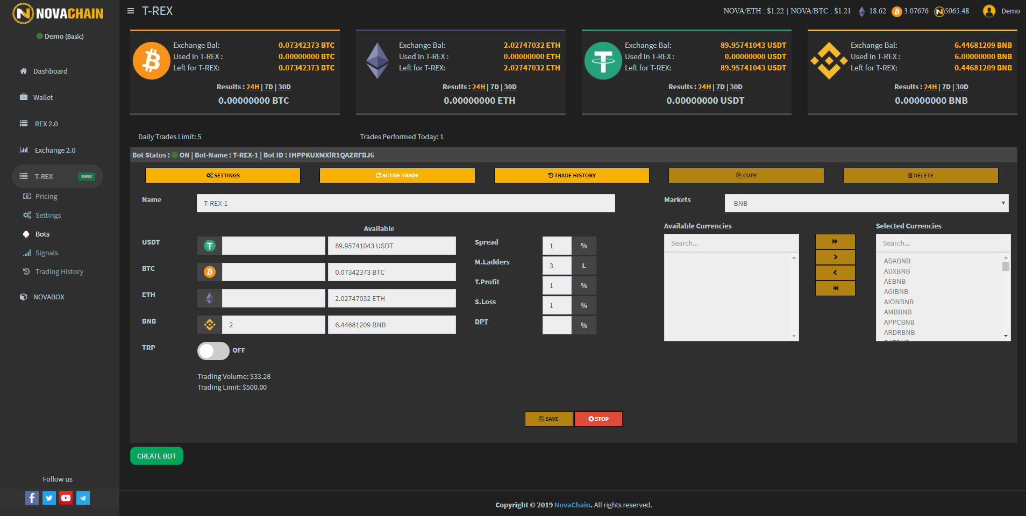Image resolution: width=1026 pixels, height=516 pixels.
Task: Open the hamburger menu beside T-REX title
Action: pyautogui.click(x=131, y=11)
